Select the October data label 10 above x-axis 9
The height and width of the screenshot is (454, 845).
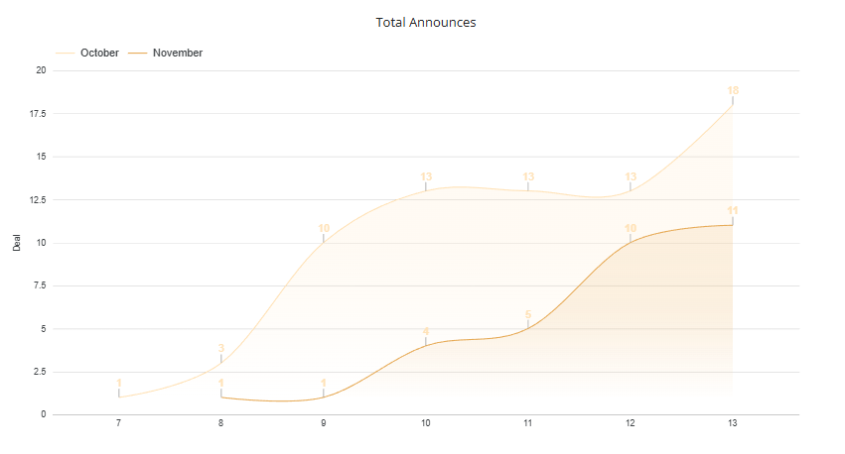coord(324,228)
